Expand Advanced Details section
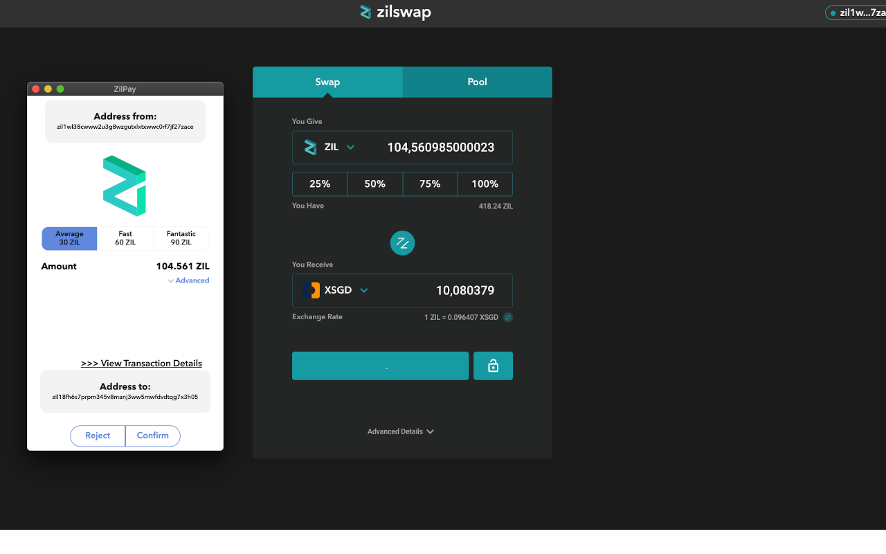 coord(401,431)
